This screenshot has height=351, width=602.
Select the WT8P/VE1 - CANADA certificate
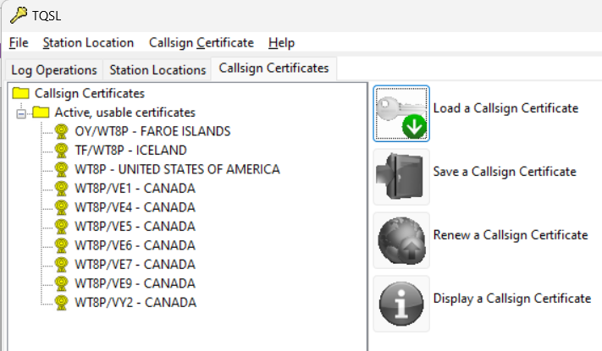pyautogui.click(x=135, y=188)
